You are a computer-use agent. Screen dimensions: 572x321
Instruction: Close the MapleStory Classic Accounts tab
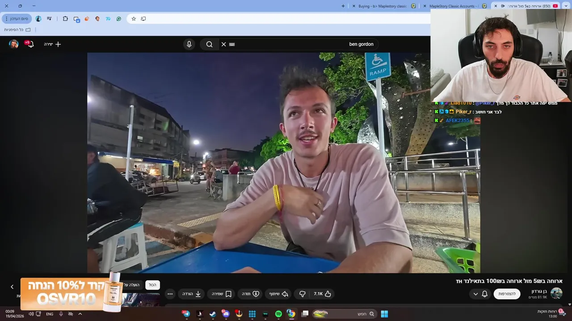425,6
